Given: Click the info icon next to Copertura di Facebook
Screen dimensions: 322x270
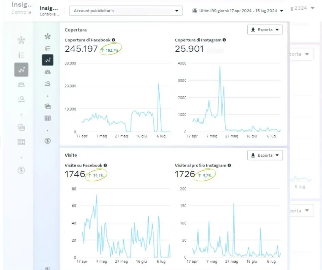Looking at the screenshot, I should pos(114,40).
